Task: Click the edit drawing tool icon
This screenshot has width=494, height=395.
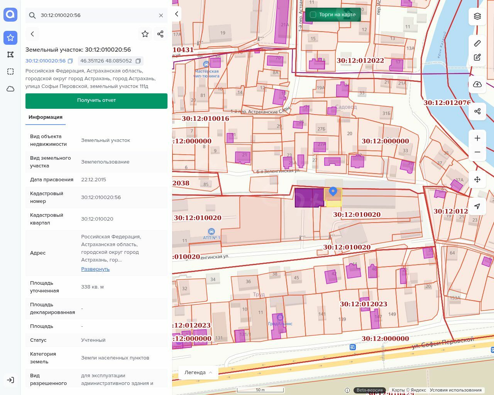Action: pos(477,57)
